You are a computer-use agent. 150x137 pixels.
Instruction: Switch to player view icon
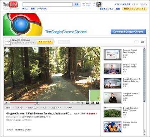click(136, 42)
